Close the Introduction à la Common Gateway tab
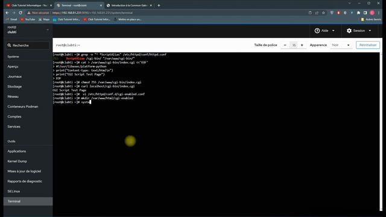 pyautogui.click(x=151, y=5)
